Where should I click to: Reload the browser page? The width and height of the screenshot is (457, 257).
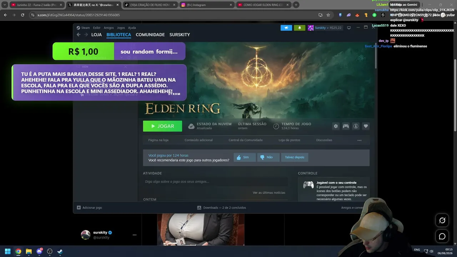point(22,15)
